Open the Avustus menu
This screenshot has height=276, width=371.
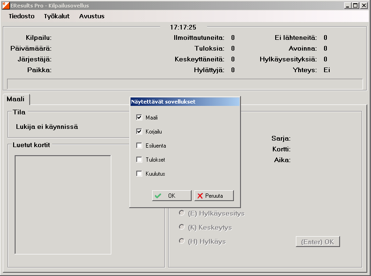92,16
